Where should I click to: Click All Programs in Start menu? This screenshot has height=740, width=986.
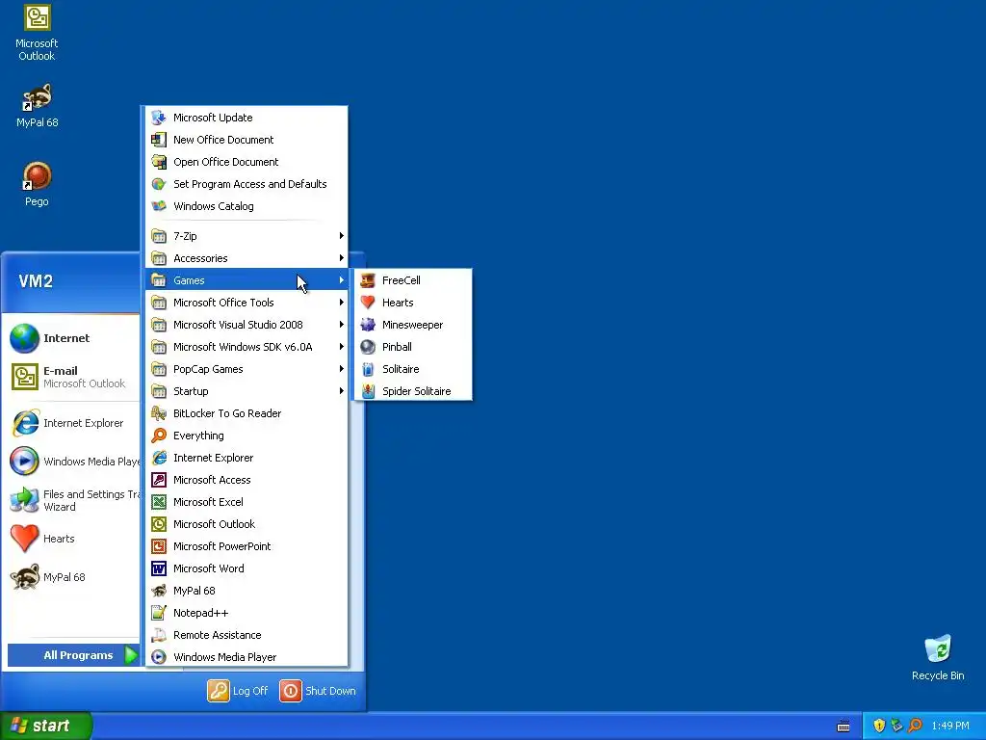coord(73,655)
